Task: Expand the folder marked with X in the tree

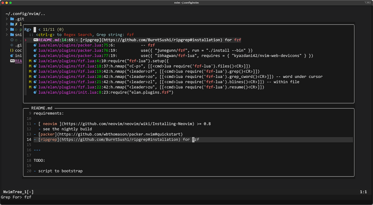Action: 7,24
